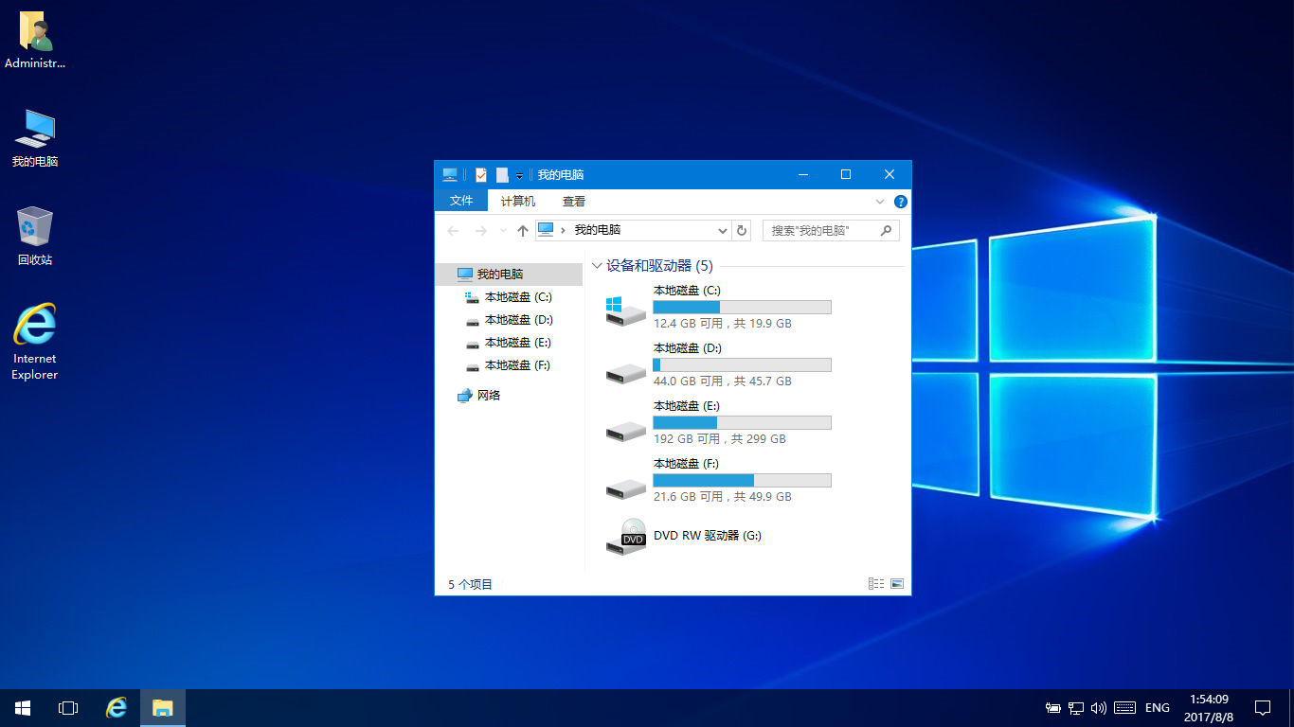Select 我的电脑 in navigation pane
This screenshot has height=727, width=1294.
click(509, 275)
